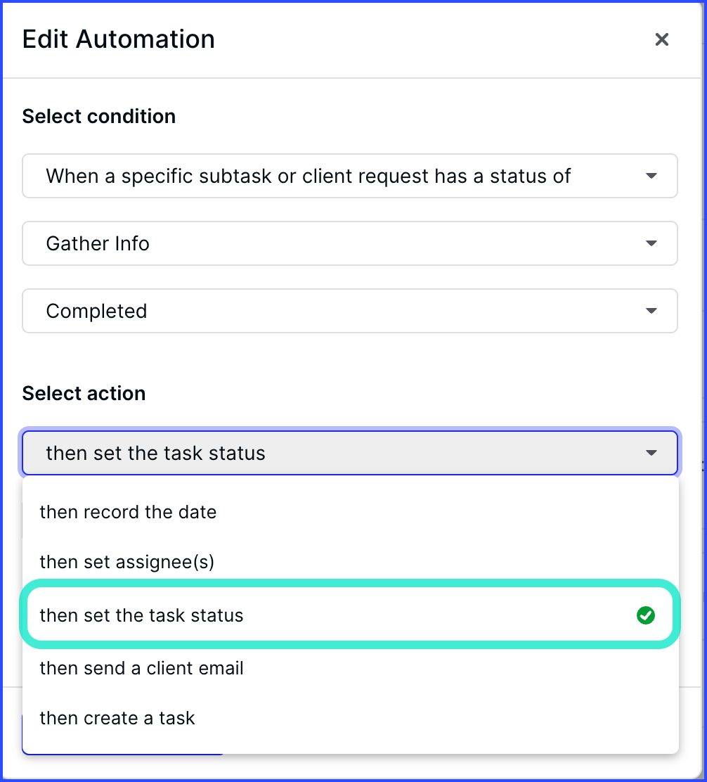This screenshot has width=707, height=782.
Task: Click the Select condition heading
Action: point(99,116)
